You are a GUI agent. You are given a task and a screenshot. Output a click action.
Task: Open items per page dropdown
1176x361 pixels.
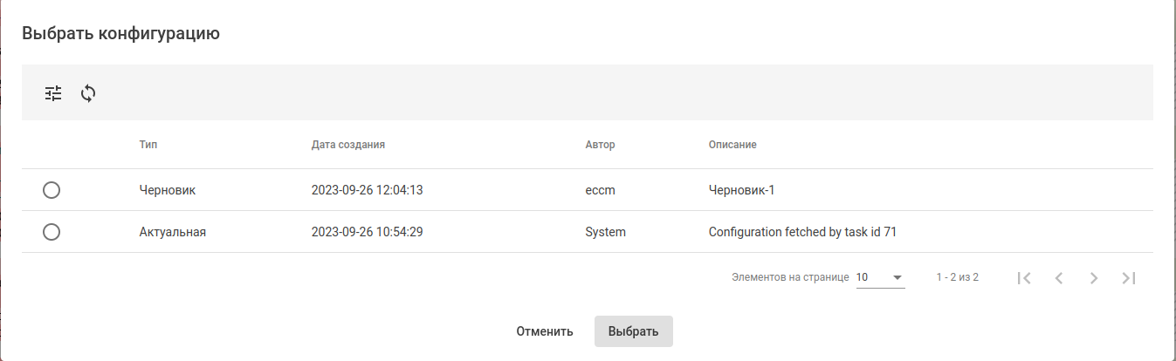(879, 277)
